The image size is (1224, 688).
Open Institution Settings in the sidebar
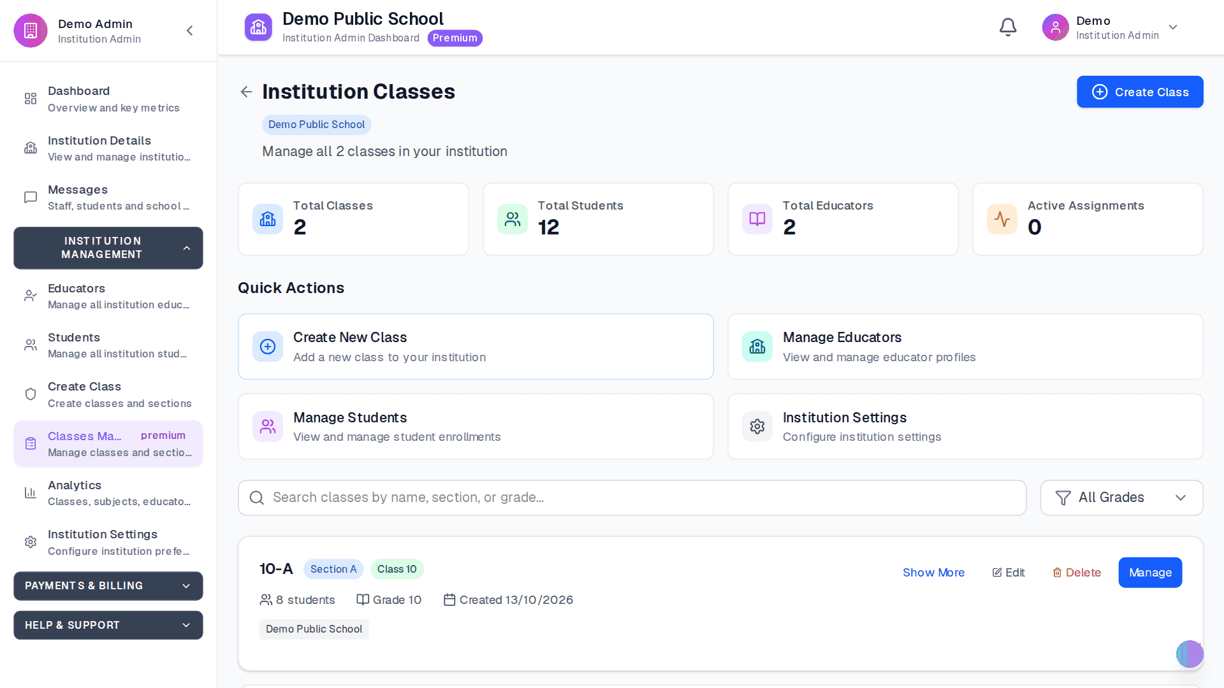coord(108,542)
